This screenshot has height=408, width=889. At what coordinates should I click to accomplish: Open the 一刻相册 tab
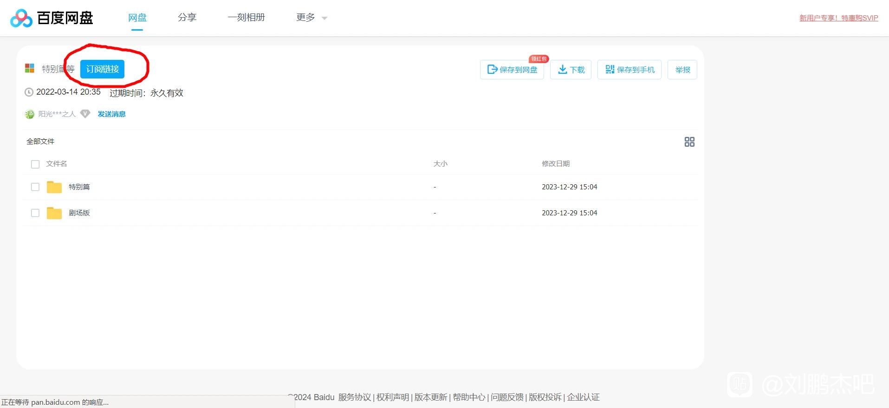[x=246, y=18]
